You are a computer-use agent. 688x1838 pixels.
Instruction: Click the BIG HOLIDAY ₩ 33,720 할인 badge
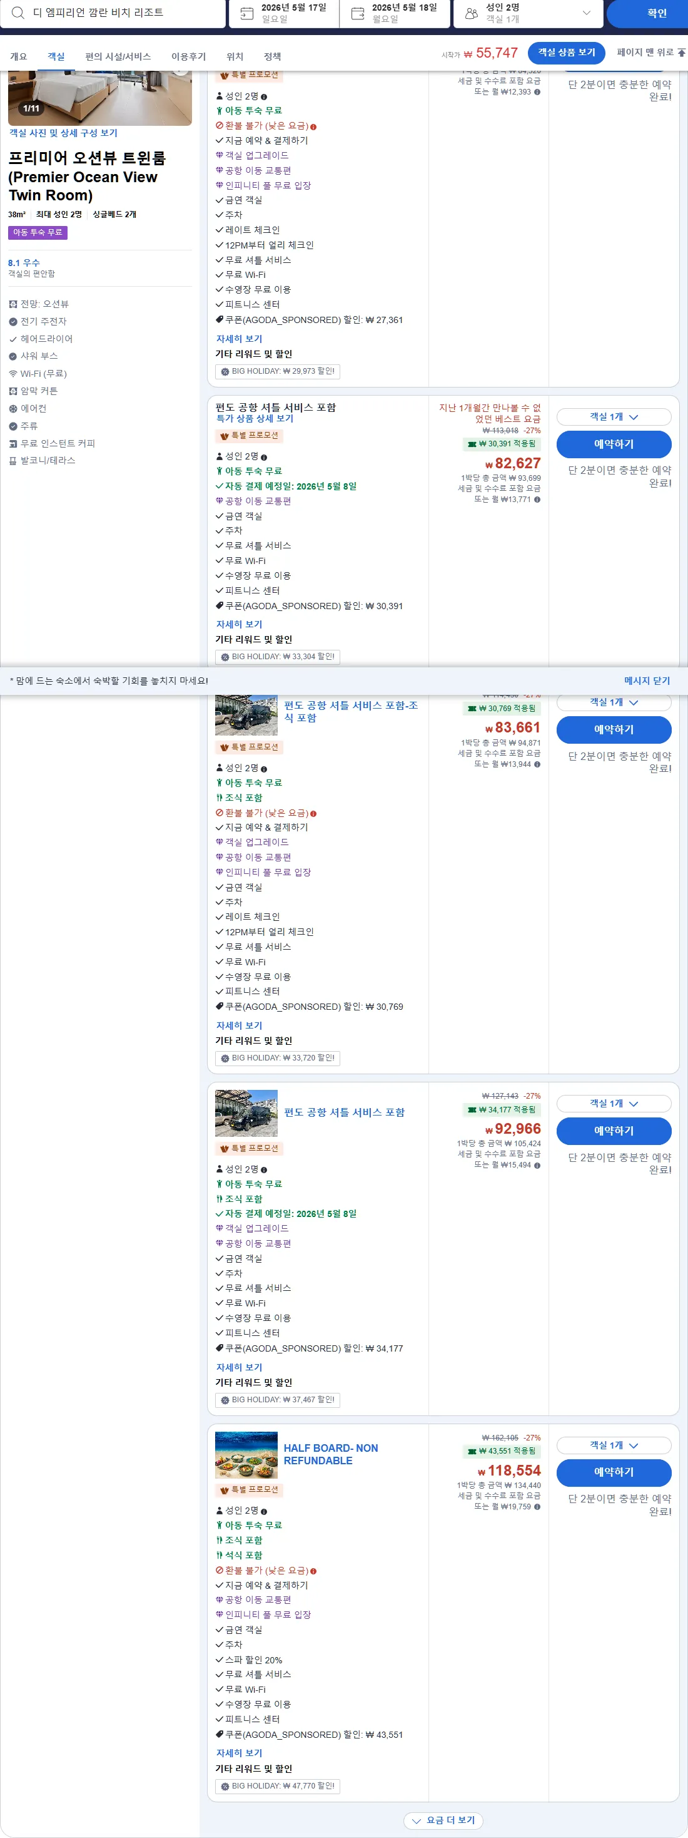coord(277,1057)
